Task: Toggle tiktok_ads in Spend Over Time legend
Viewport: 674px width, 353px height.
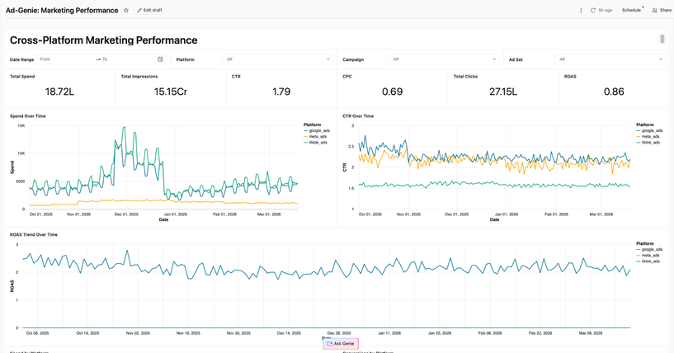Action: point(315,143)
